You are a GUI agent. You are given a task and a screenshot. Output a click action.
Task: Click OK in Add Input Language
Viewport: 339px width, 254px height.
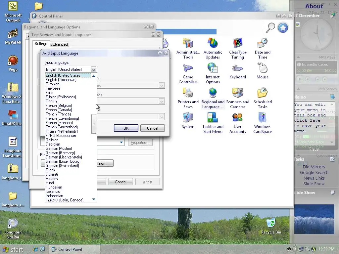point(126,128)
